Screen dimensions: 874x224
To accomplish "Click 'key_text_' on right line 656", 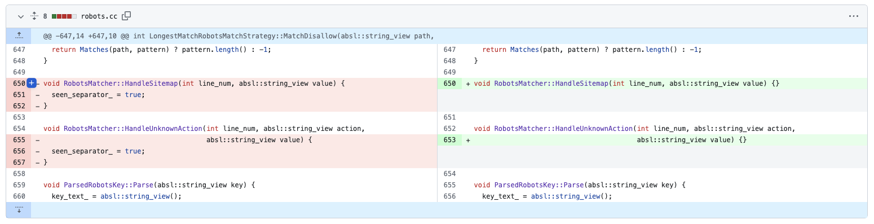I will (500, 196).
